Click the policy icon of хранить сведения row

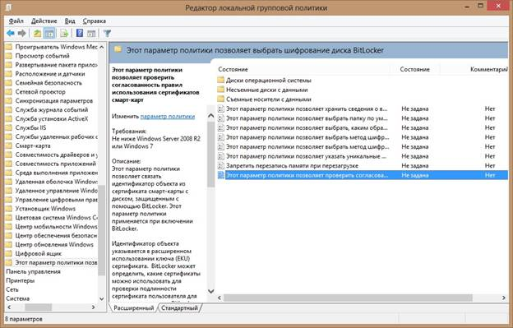click(x=221, y=109)
